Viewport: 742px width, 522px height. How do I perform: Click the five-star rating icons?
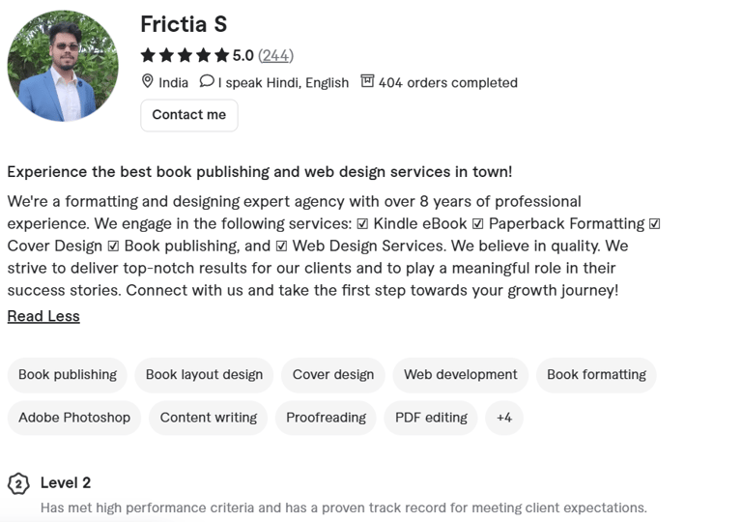[185, 55]
